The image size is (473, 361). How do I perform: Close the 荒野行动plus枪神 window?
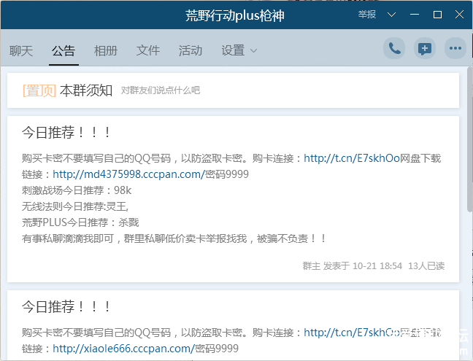coord(459,15)
